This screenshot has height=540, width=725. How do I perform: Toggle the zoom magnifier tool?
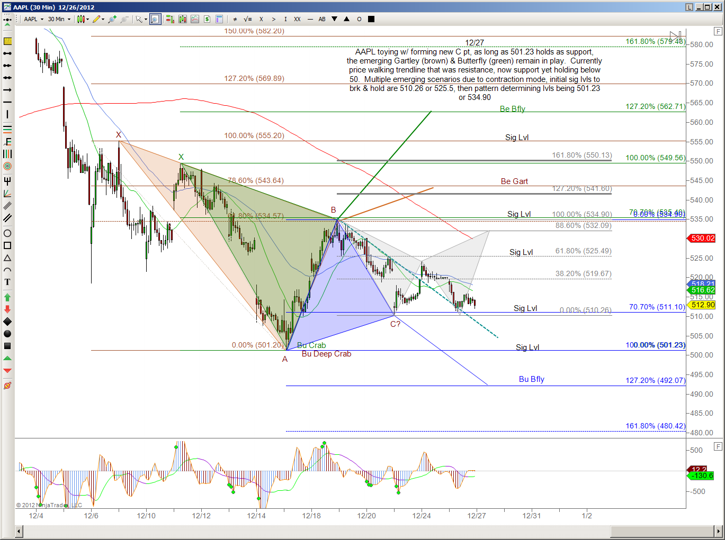[x=155, y=19]
